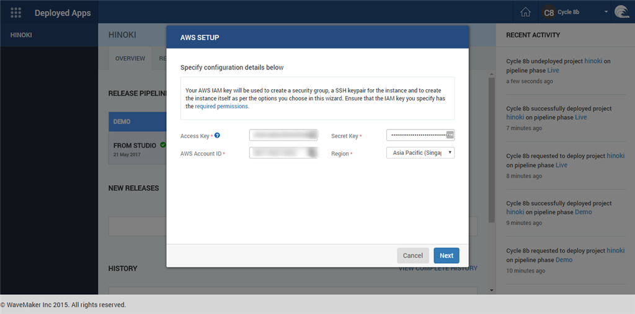Image resolution: width=635 pixels, height=314 pixels.
Task: Click the Secret Key reveal icon
Action: 450,135
